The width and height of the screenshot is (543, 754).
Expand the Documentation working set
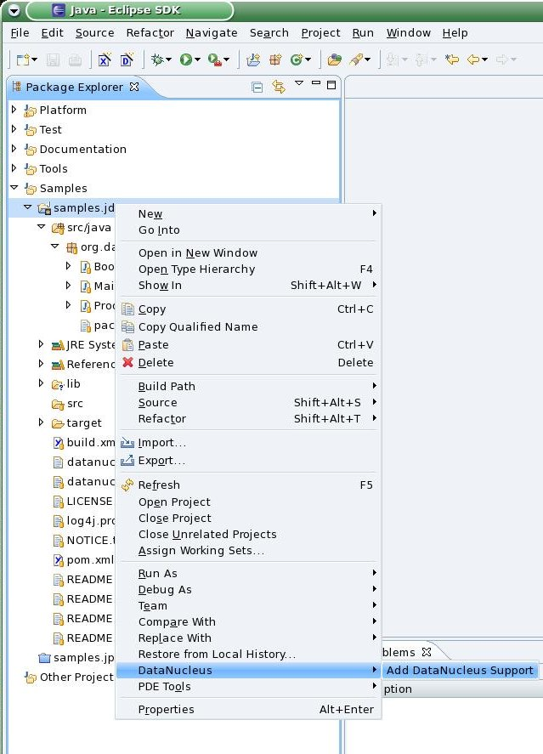pos(14,149)
